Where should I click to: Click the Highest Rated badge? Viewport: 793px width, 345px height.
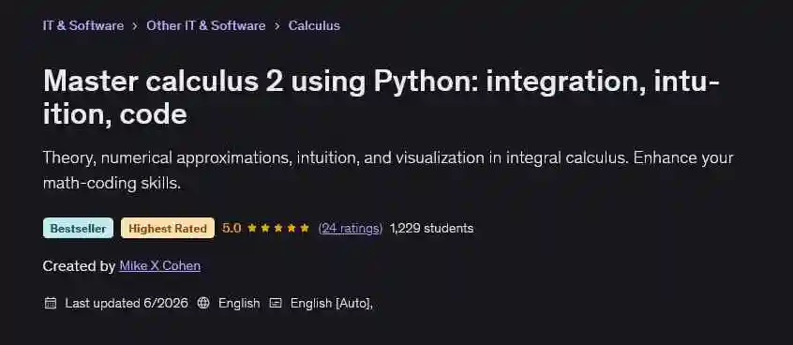[168, 228]
